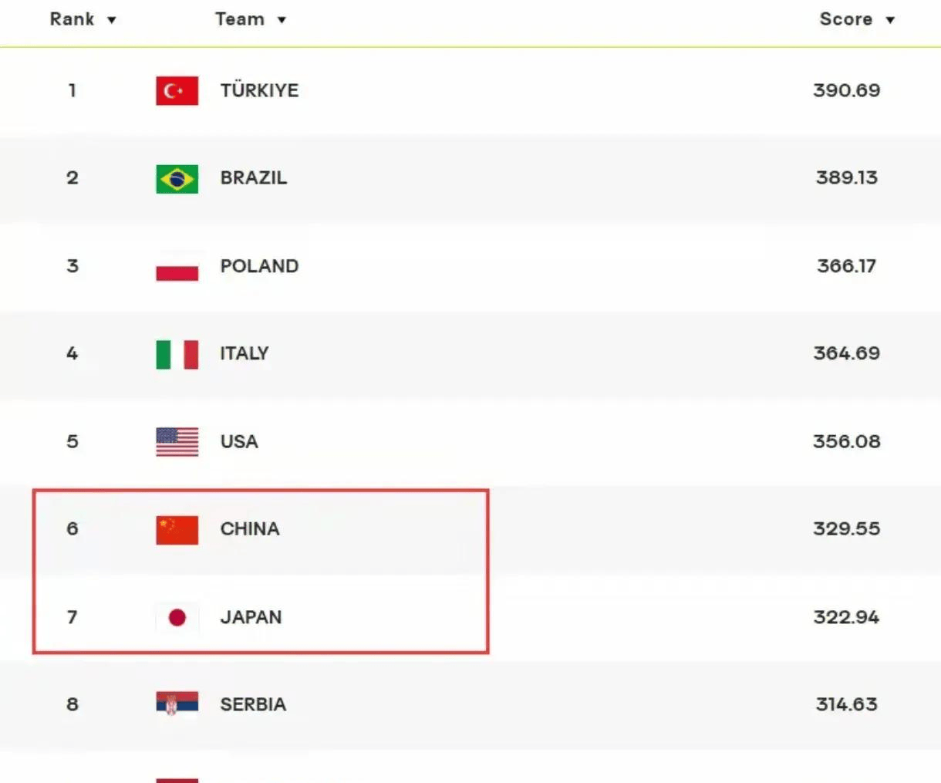941x783 pixels.
Task: Open the JAPAN team entry
Action: pyautogui.click(x=251, y=617)
